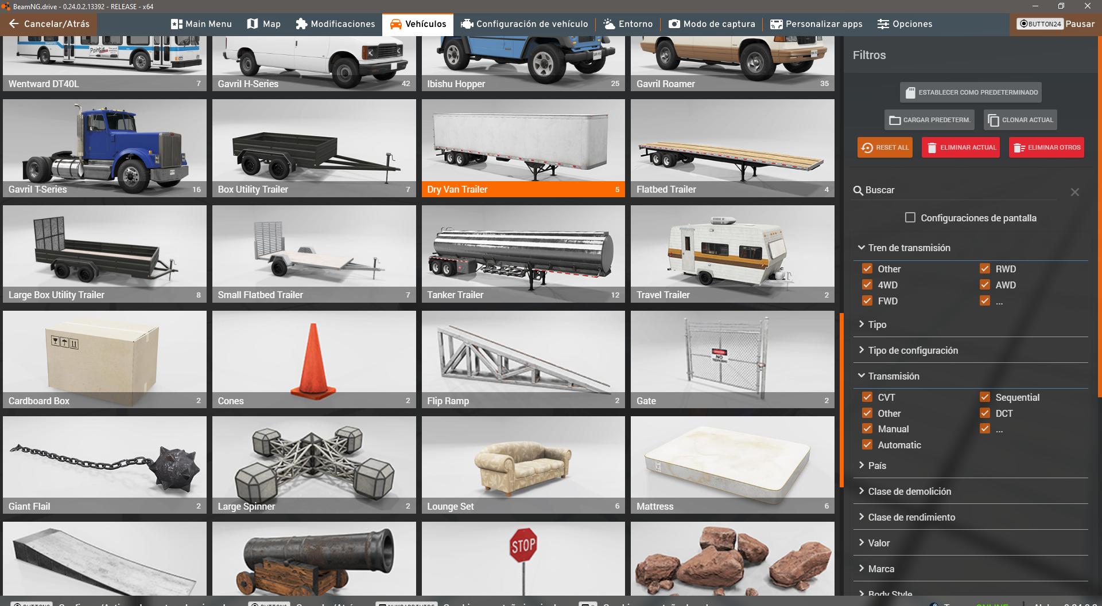Expand the País filter section
This screenshot has height=606, width=1102.
click(970, 466)
